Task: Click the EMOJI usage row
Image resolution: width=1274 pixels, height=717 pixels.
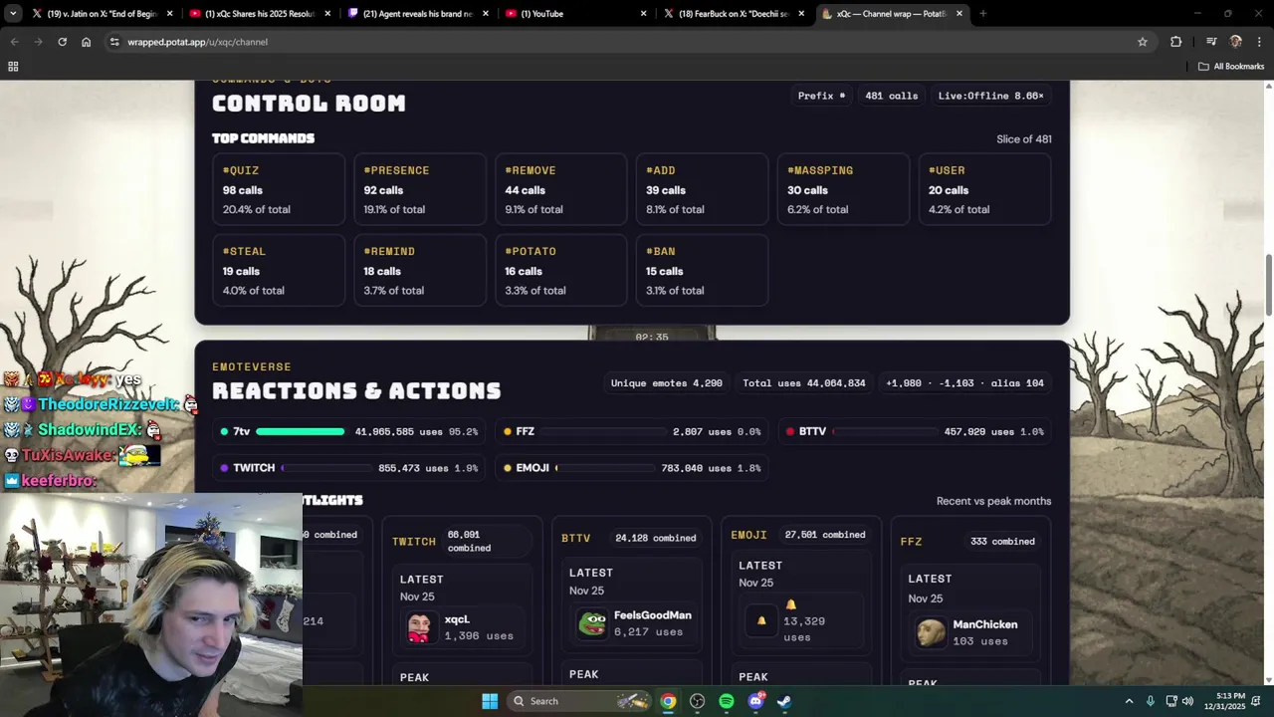Action: point(632,468)
